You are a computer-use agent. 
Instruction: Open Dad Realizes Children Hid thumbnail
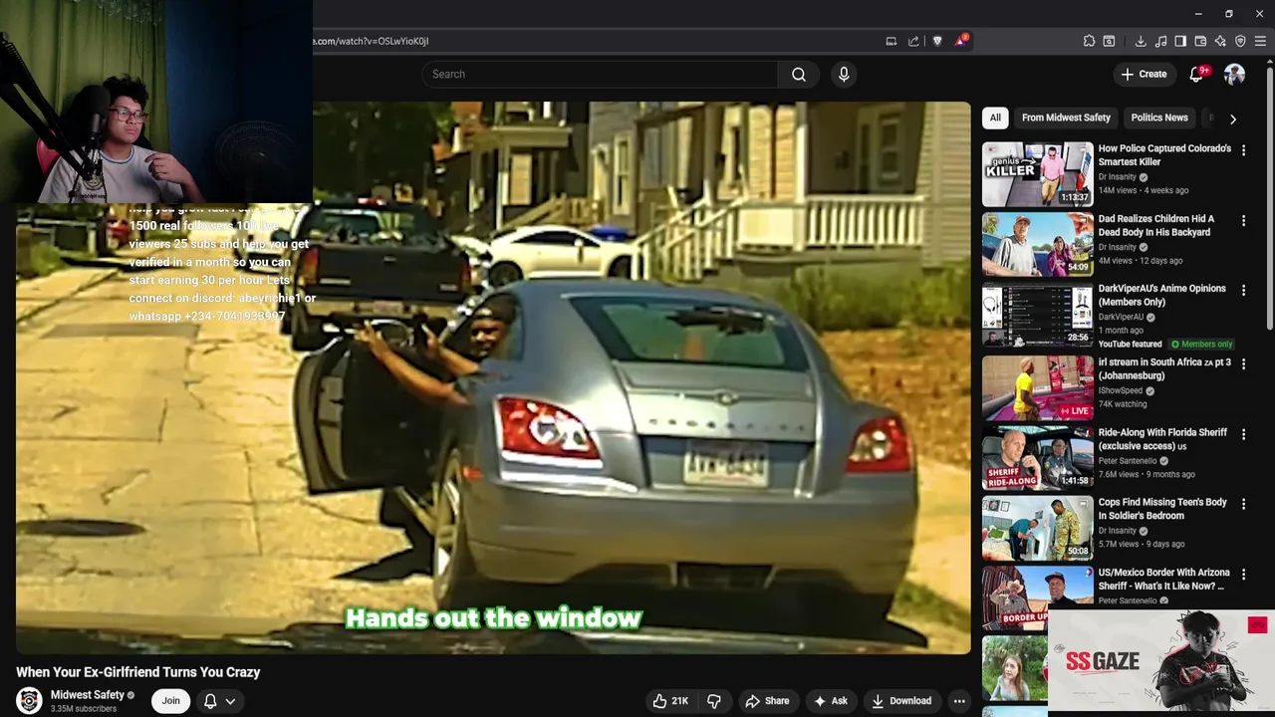1037,244
